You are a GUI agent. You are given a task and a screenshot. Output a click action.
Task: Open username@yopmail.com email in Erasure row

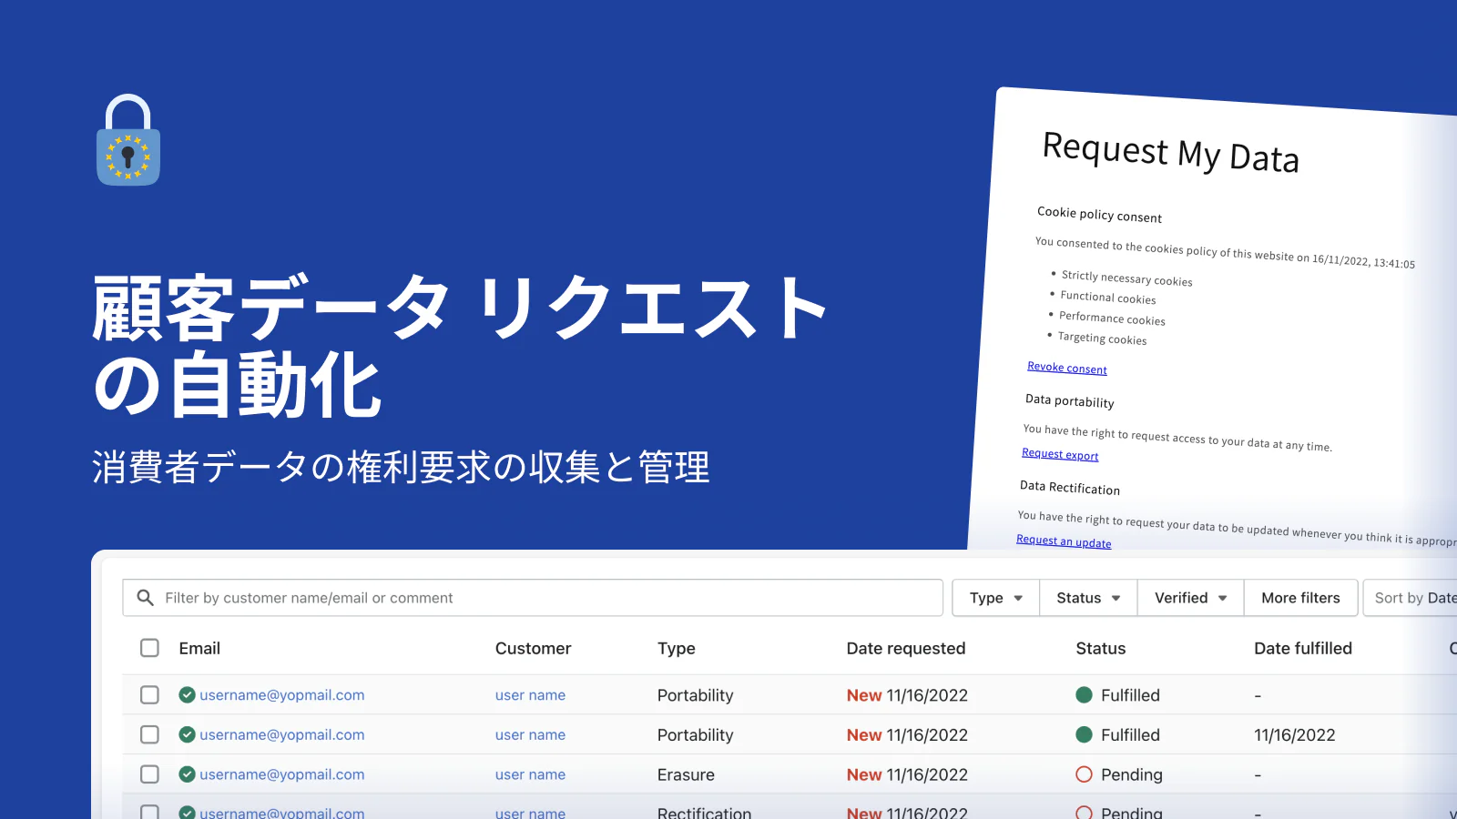pos(282,774)
